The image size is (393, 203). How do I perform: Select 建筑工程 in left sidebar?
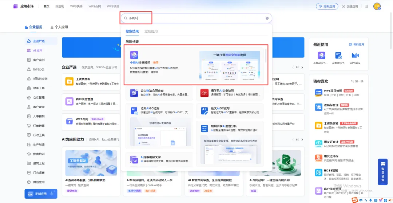pos(41,163)
